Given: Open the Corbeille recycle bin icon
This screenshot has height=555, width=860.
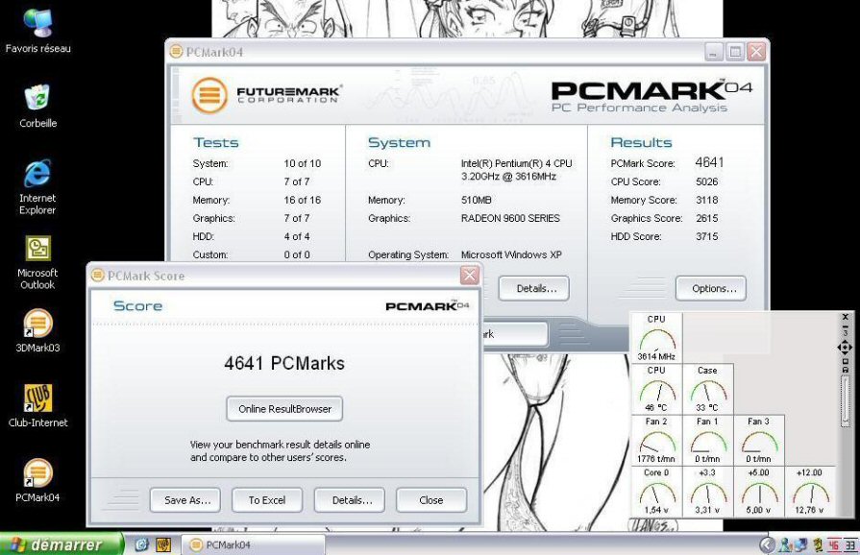Looking at the screenshot, I should point(37,106).
